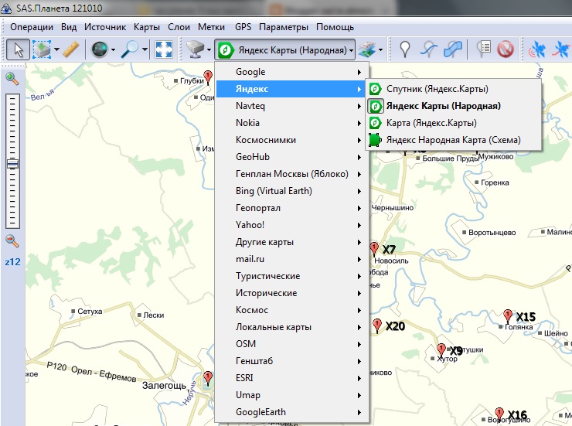Click the X7 placemark pin near Новосиль
The width and height of the screenshot is (572, 426).
(x=374, y=249)
